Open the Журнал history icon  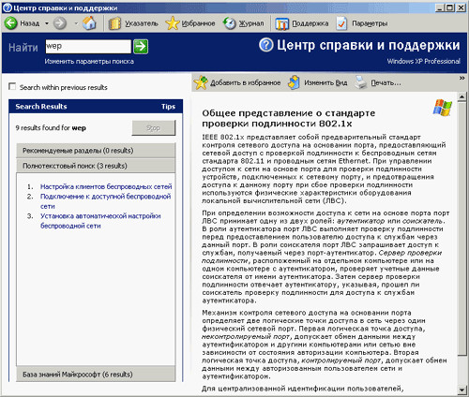[230, 23]
